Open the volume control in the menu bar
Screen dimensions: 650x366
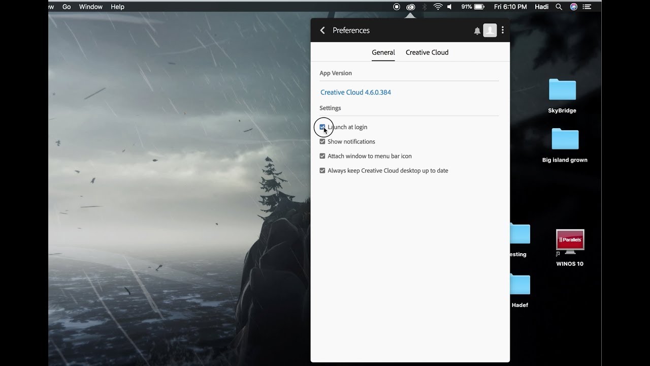(450, 7)
